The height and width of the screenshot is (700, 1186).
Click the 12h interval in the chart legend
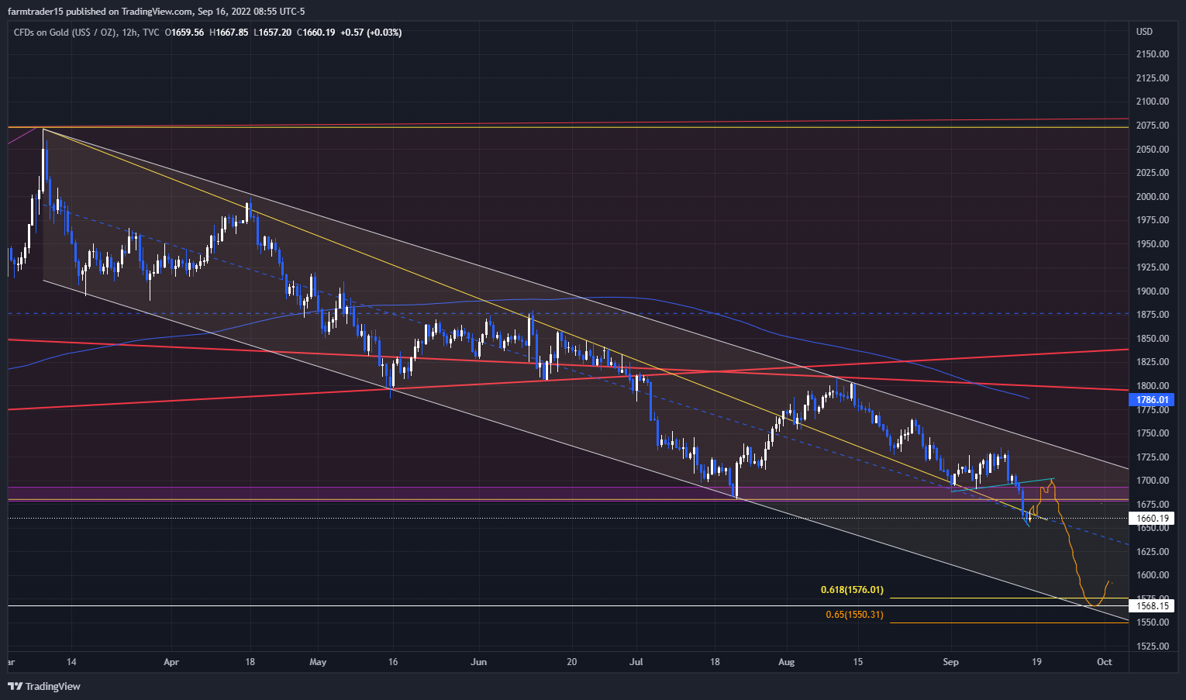(129, 33)
